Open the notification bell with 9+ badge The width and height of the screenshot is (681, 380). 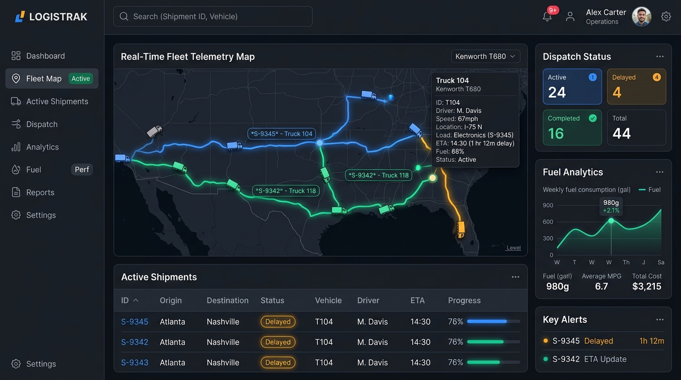click(547, 16)
